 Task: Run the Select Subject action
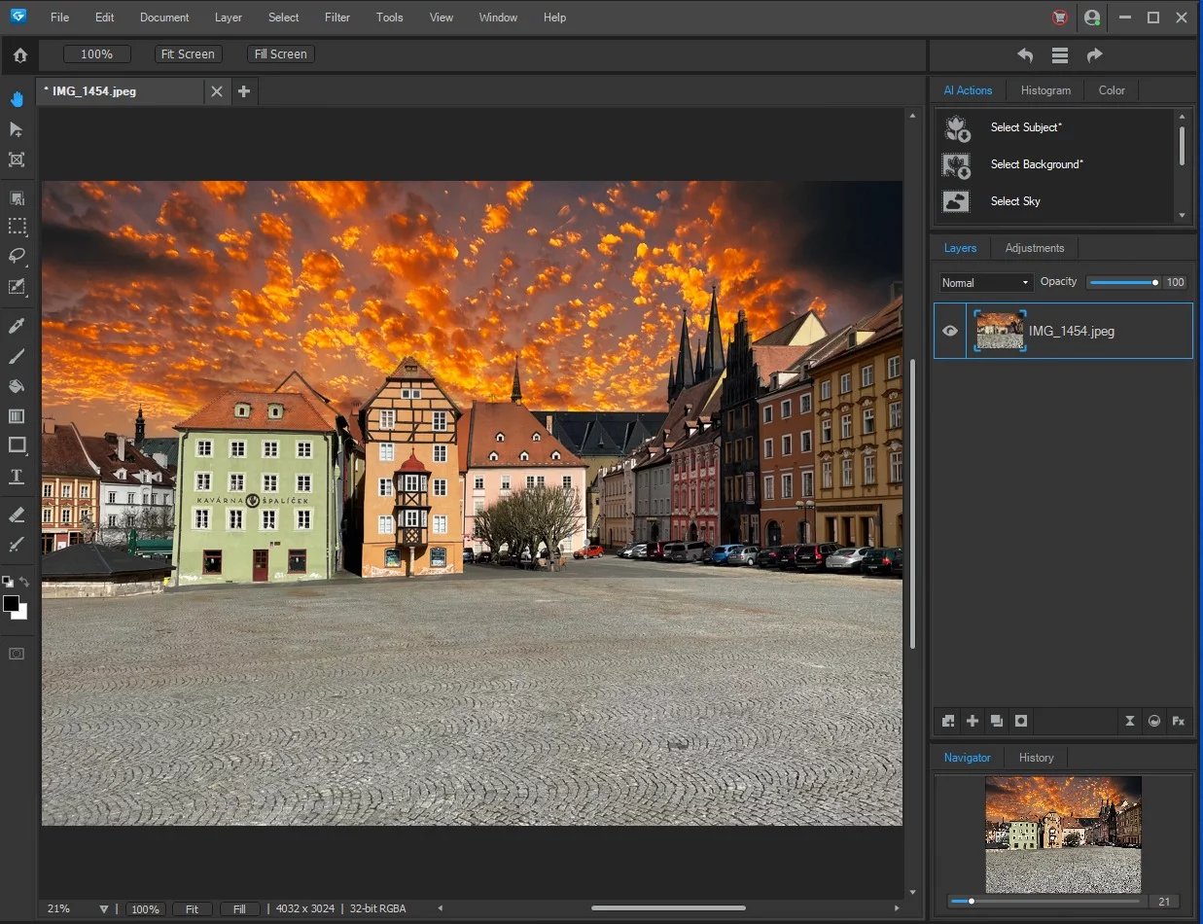1026,127
